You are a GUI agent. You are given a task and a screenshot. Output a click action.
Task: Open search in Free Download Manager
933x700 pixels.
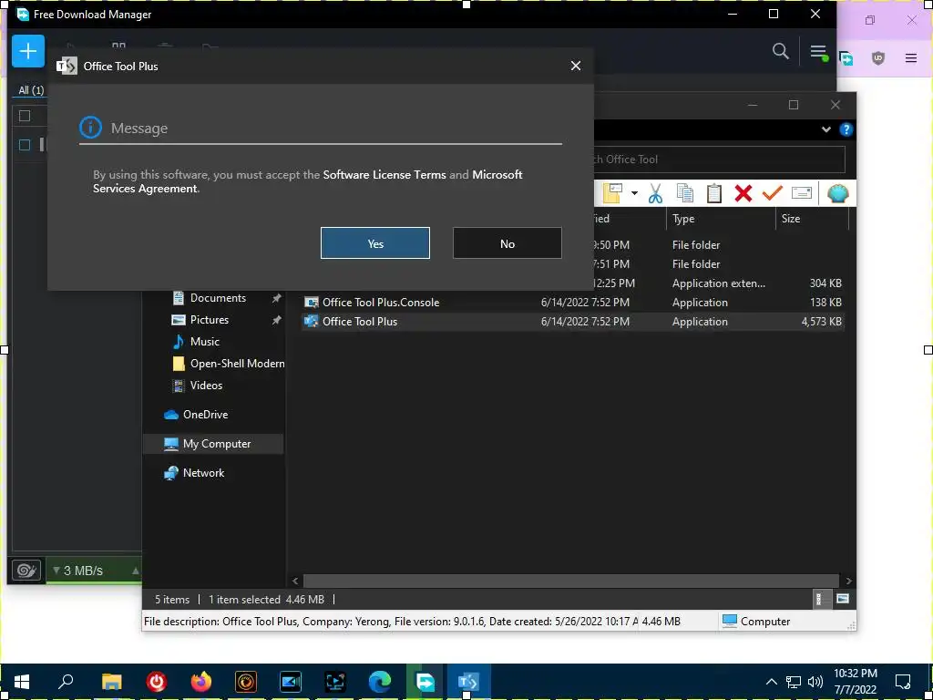tap(780, 51)
